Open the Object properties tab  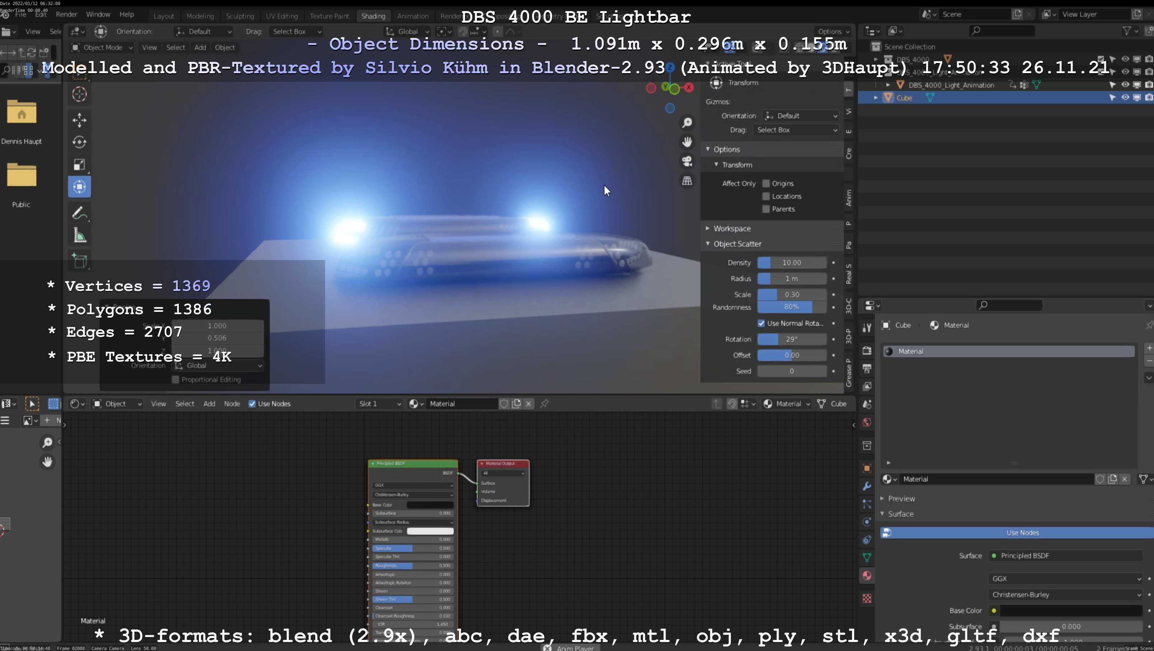tap(867, 468)
